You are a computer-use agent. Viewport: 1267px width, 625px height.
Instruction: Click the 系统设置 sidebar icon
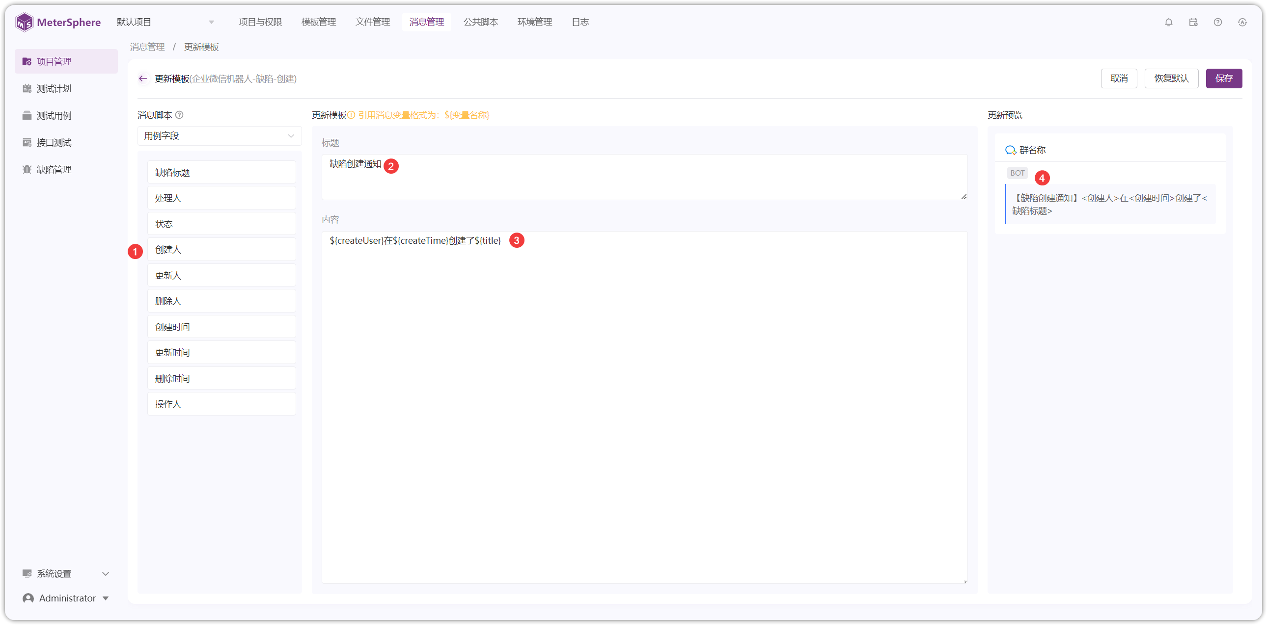(27, 573)
